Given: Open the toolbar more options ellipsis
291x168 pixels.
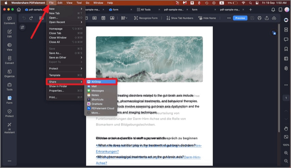Looking at the screenshot, I should coord(229,18).
